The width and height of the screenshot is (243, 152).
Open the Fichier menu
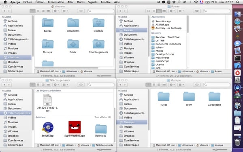click(28, 2)
